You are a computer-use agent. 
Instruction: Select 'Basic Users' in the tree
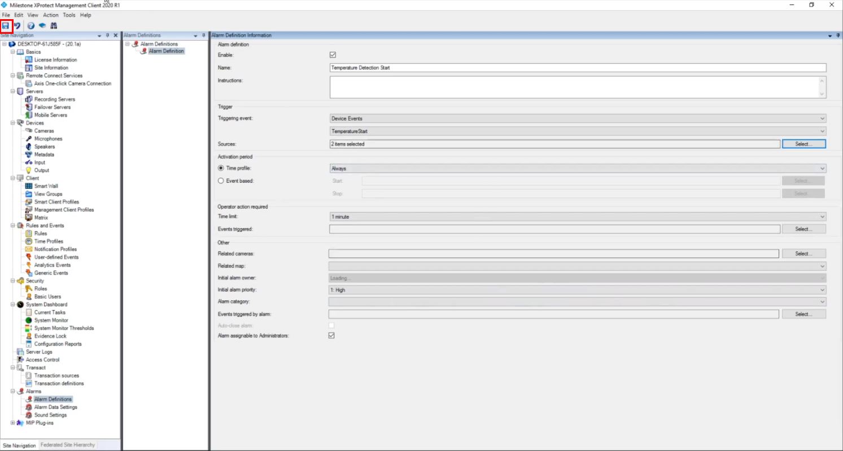point(47,297)
